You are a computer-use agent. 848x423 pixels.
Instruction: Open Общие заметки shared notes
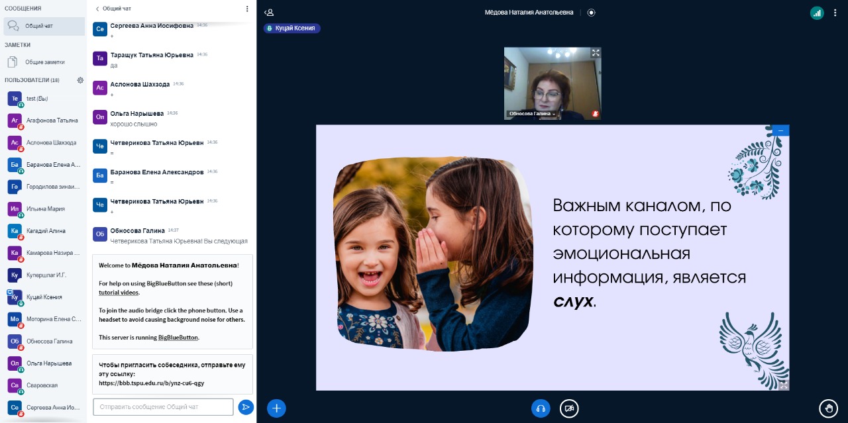44,62
